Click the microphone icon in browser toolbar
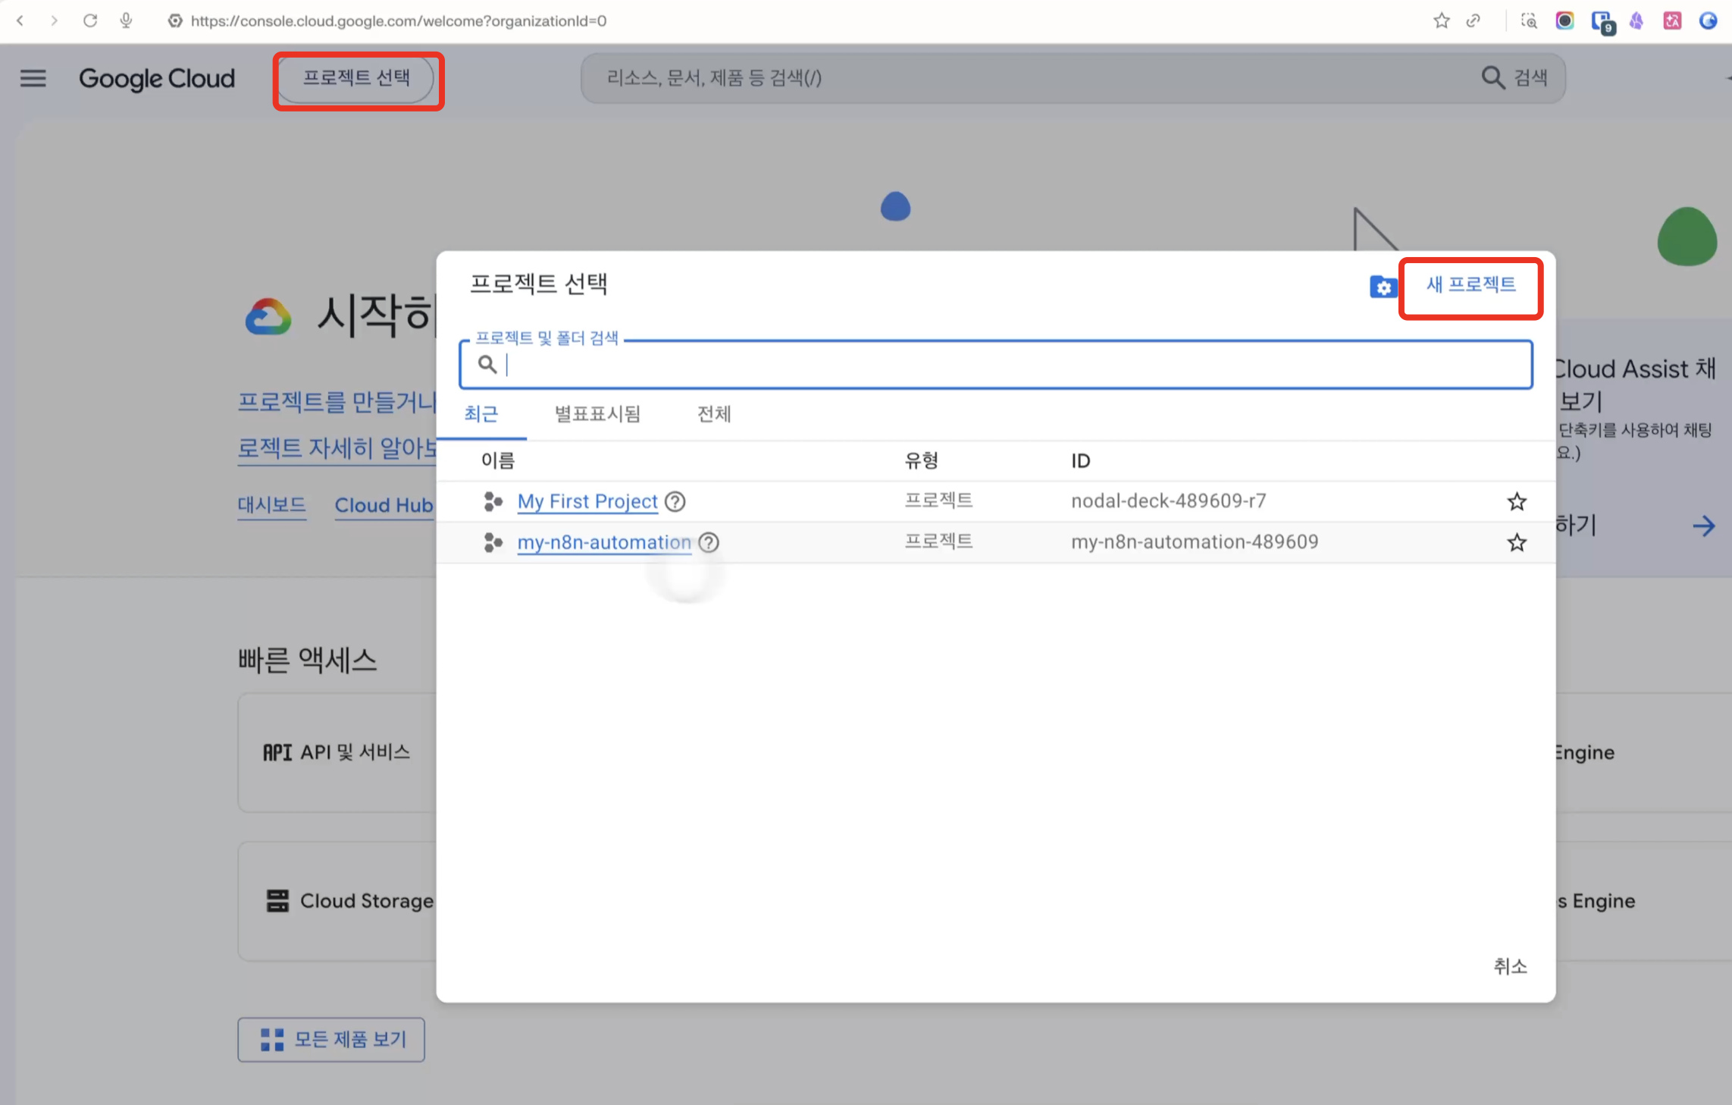 pos(127,20)
